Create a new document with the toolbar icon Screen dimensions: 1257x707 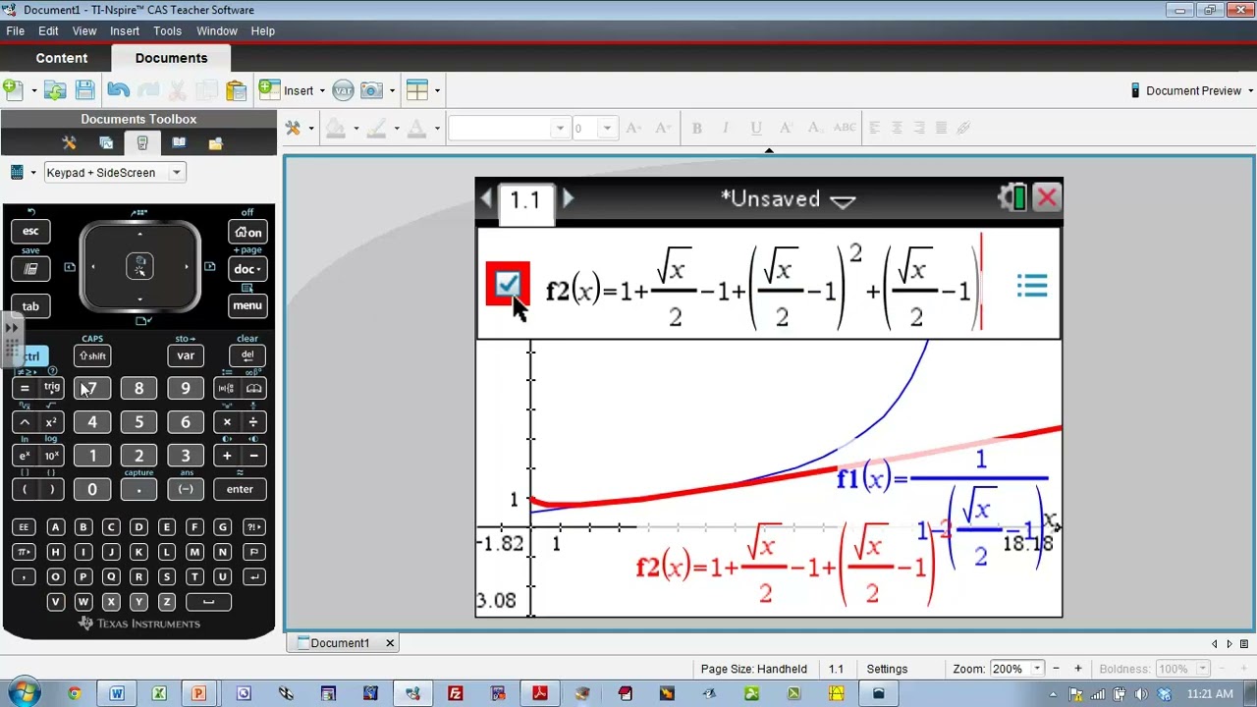pyautogui.click(x=13, y=90)
